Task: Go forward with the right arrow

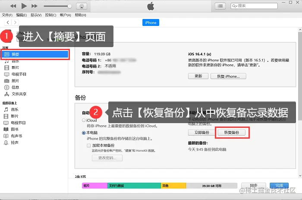Action: pyautogui.click(x=15, y=22)
